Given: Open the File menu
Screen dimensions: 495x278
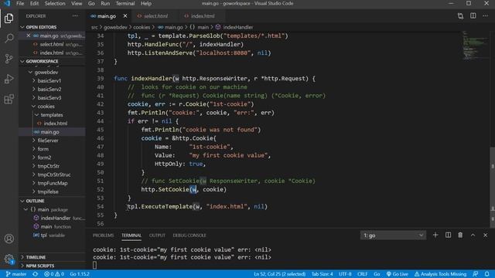Looking at the screenshot, I should click(20, 3).
